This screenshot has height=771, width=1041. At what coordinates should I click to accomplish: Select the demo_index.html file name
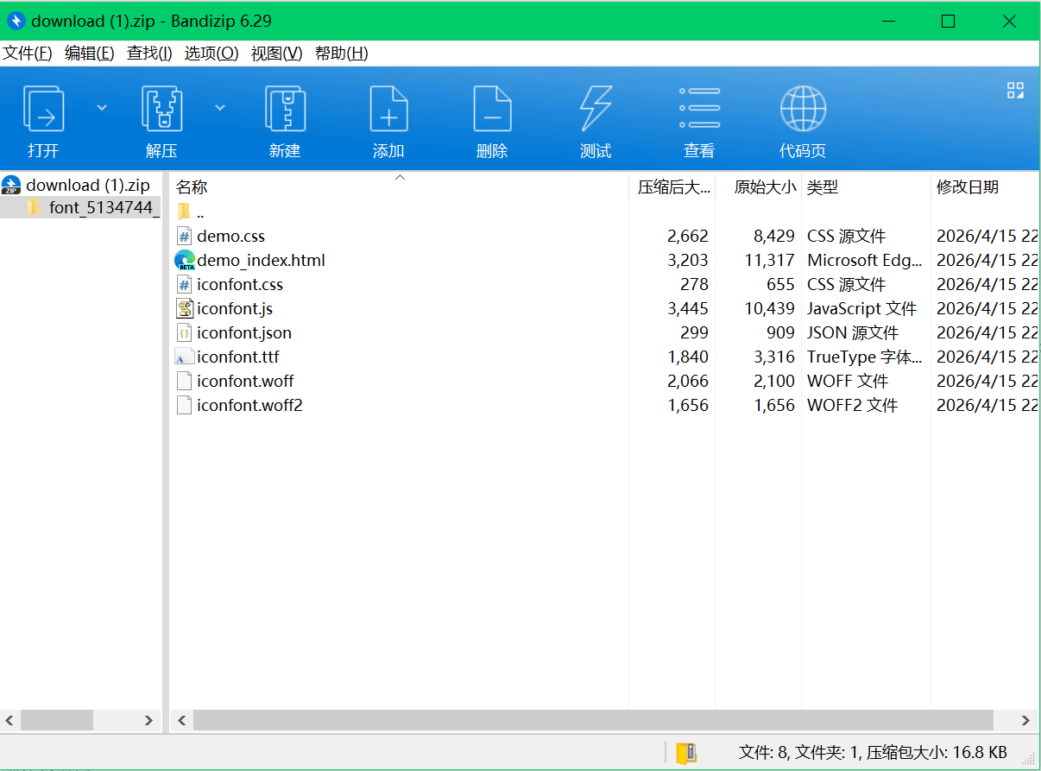point(261,260)
